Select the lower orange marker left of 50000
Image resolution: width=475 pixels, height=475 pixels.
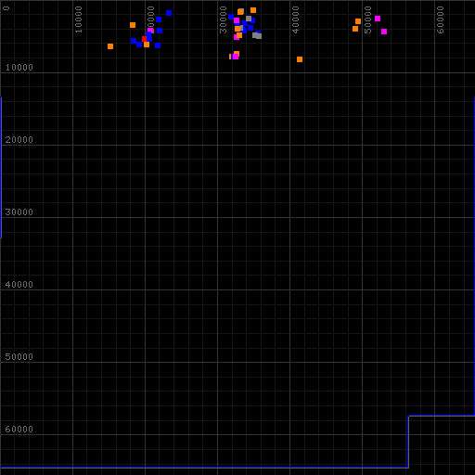pyautogui.click(x=355, y=29)
